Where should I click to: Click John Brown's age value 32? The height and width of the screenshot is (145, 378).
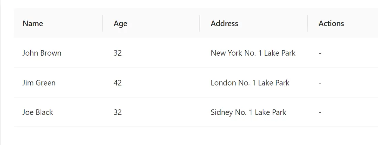coord(118,53)
